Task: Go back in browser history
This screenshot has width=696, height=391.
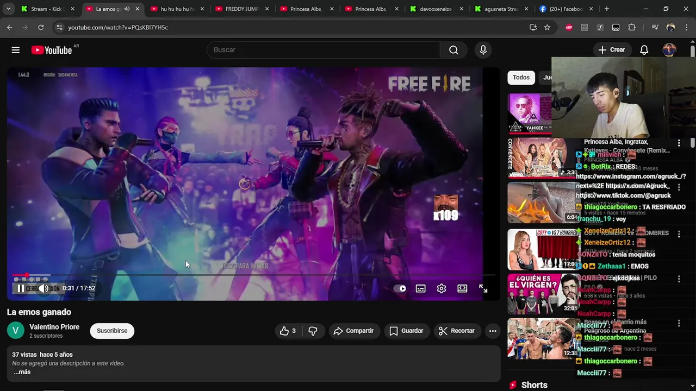Action: [x=10, y=27]
